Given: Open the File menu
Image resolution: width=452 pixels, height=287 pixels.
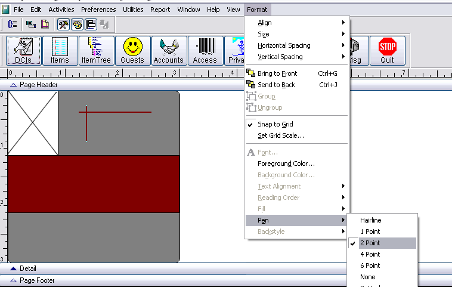Looking at the screenshot, I should click(18, 10).
